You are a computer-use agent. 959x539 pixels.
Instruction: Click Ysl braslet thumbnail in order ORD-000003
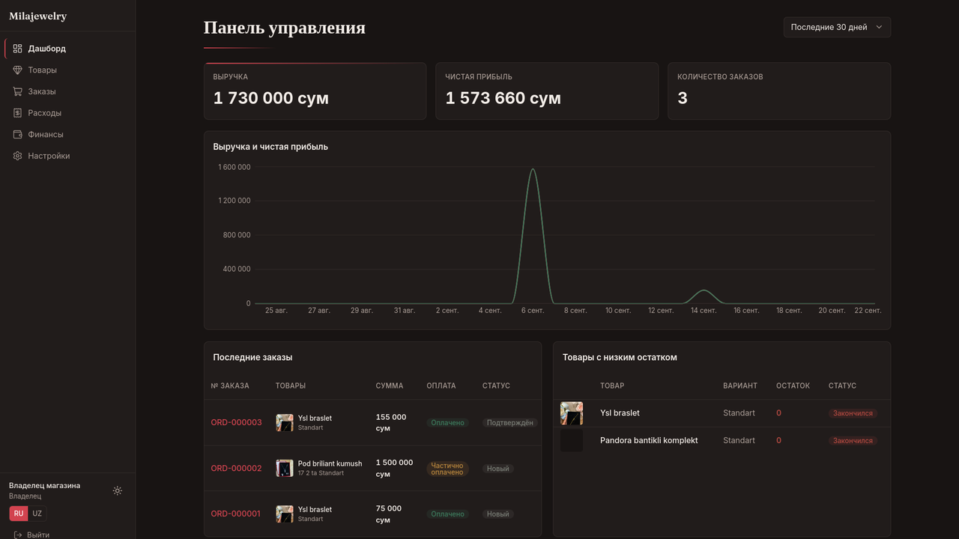point(285,423)
